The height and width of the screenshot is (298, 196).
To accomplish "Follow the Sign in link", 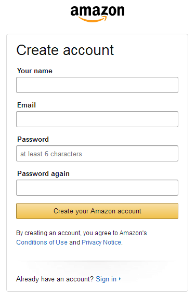I will (106, 279).
